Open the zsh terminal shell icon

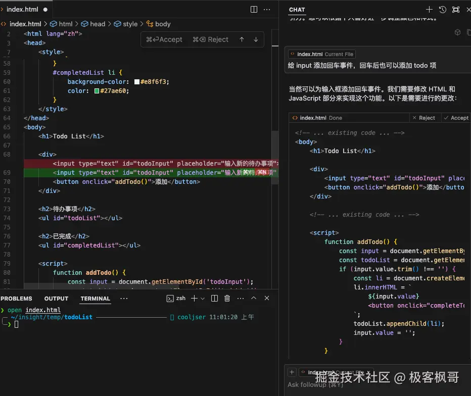coord(170,298)
